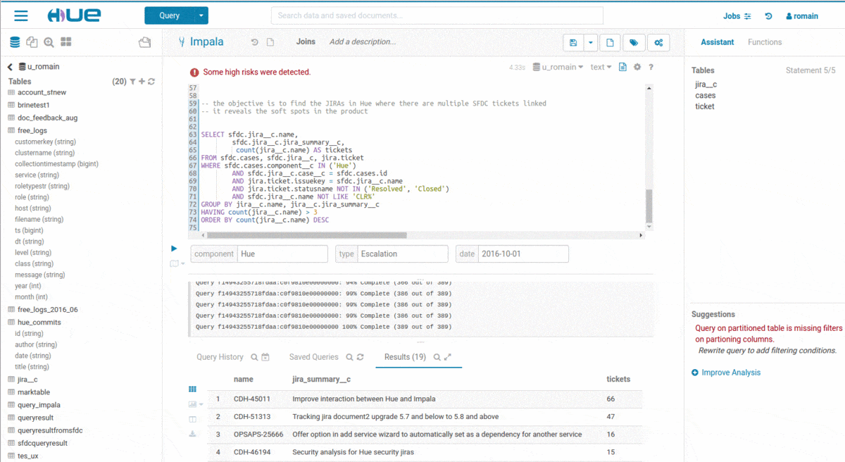Click the Improve Analysis link
The width and height of the screenshot is (845, 462).
point(730,373)
